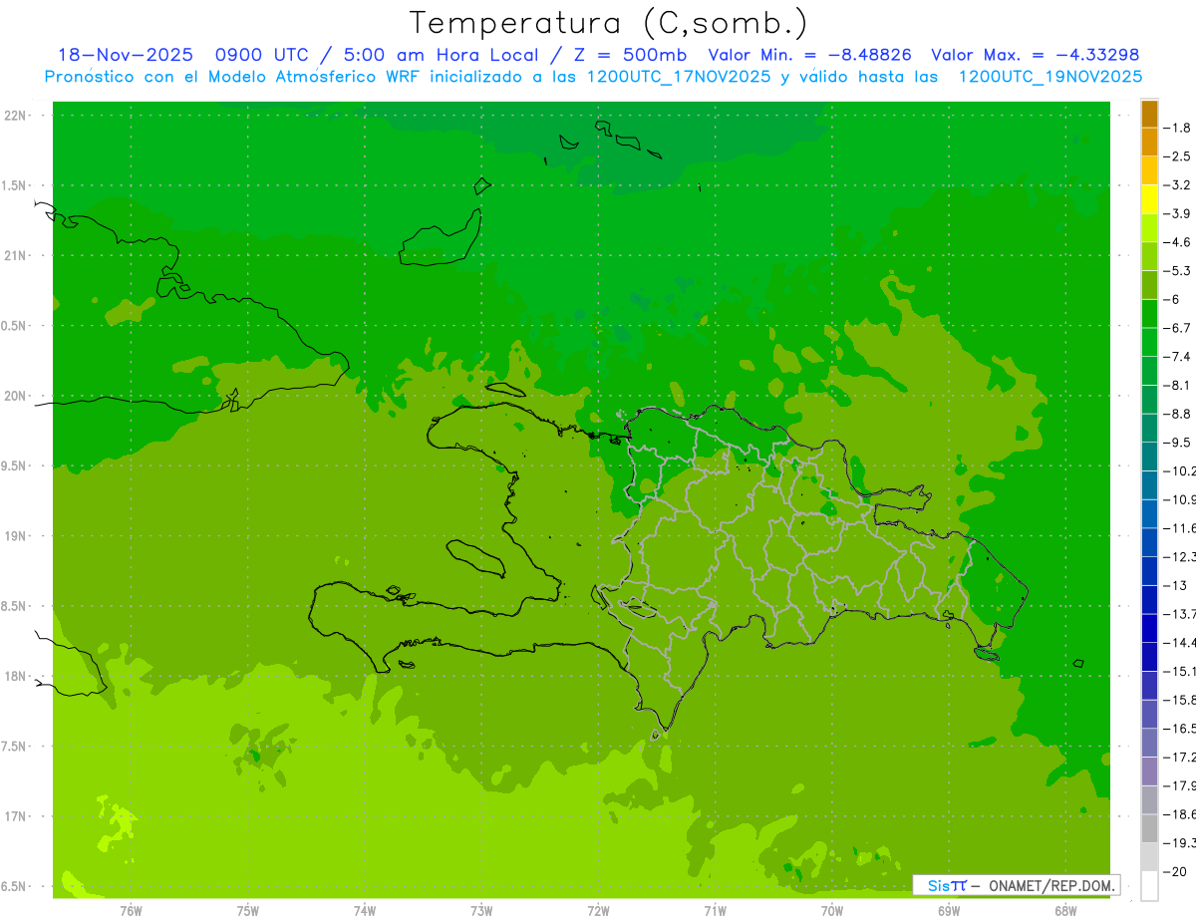Click the '-6.7' legend value
Image resolution: width=1196 pixels, height=924 pixels.
coord(1178,328)
